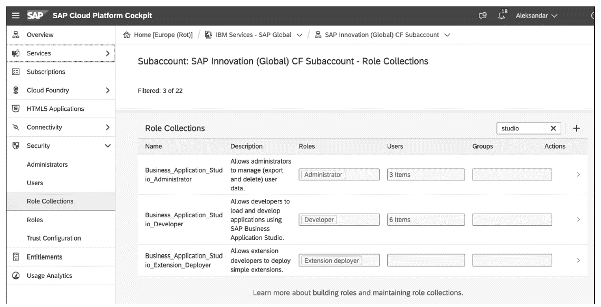
Task: Click the Connectivity sidebar icon
Action: coord(16,127)
